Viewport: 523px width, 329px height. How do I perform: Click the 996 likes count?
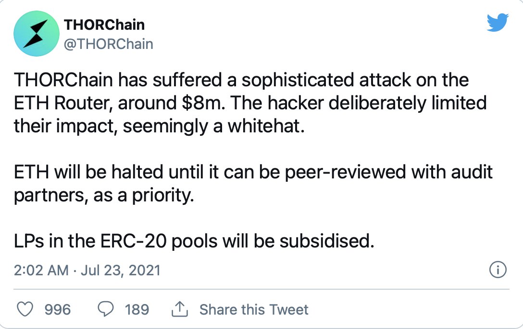click(58, 309)
